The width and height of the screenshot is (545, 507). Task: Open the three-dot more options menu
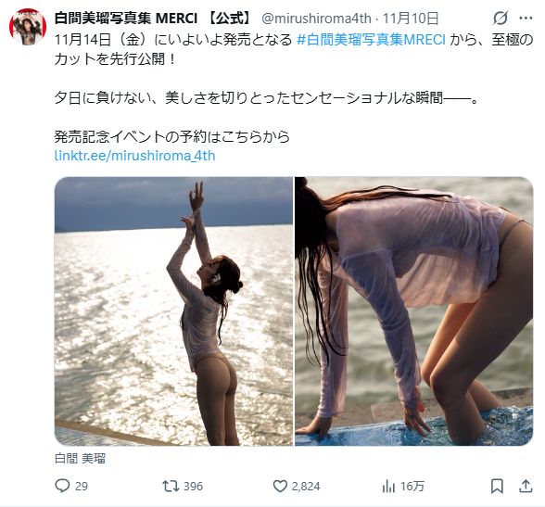pyautogui.click(x=526, y=18)
